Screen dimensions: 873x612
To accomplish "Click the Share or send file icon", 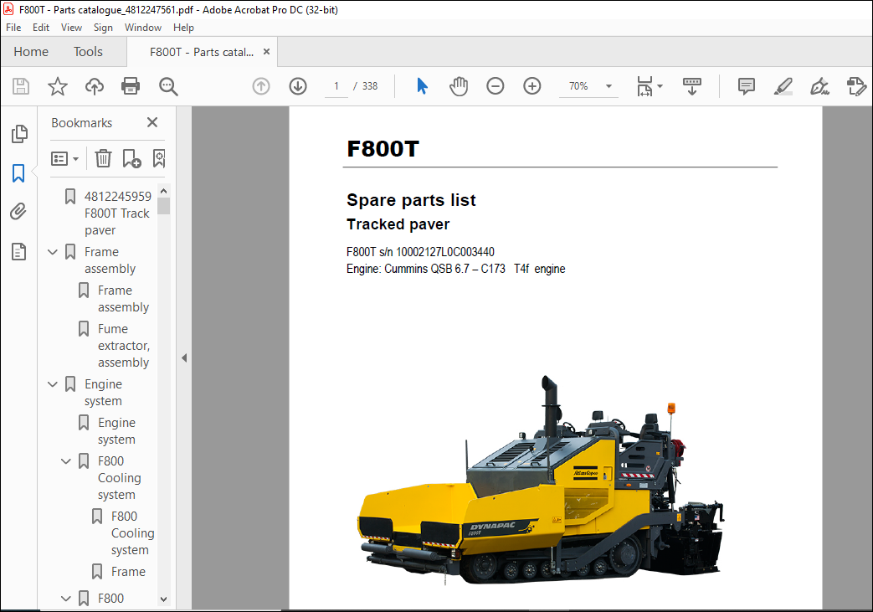I will coord(856,86).
